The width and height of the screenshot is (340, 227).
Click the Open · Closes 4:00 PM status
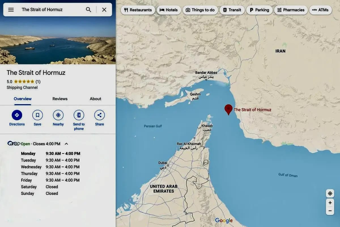tap(40, 144)
